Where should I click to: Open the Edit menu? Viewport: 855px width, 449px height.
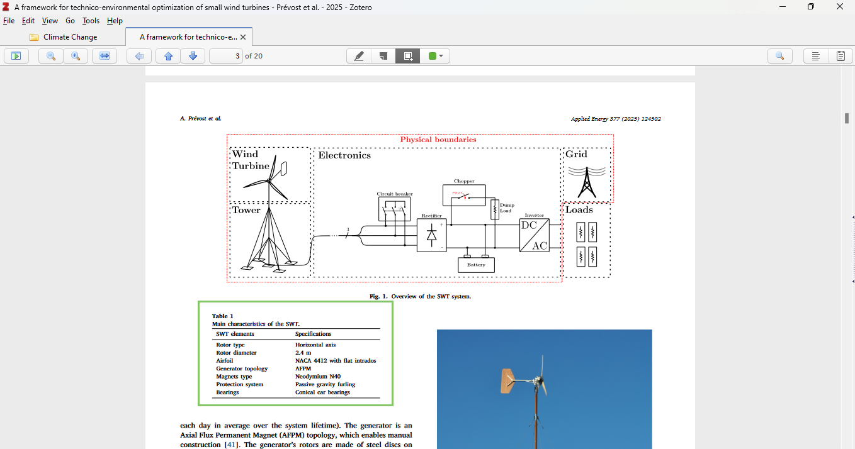tap(28, 21)
